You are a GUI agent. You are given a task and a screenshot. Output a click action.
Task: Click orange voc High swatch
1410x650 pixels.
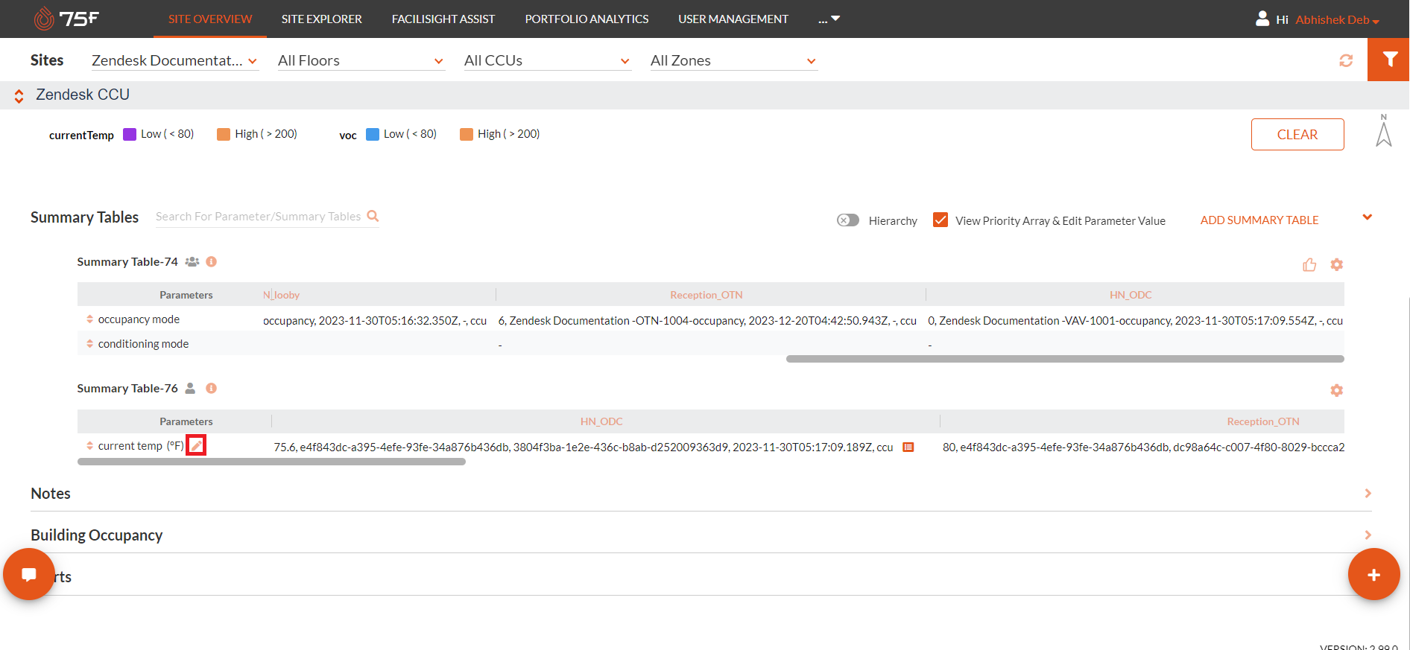467,134
